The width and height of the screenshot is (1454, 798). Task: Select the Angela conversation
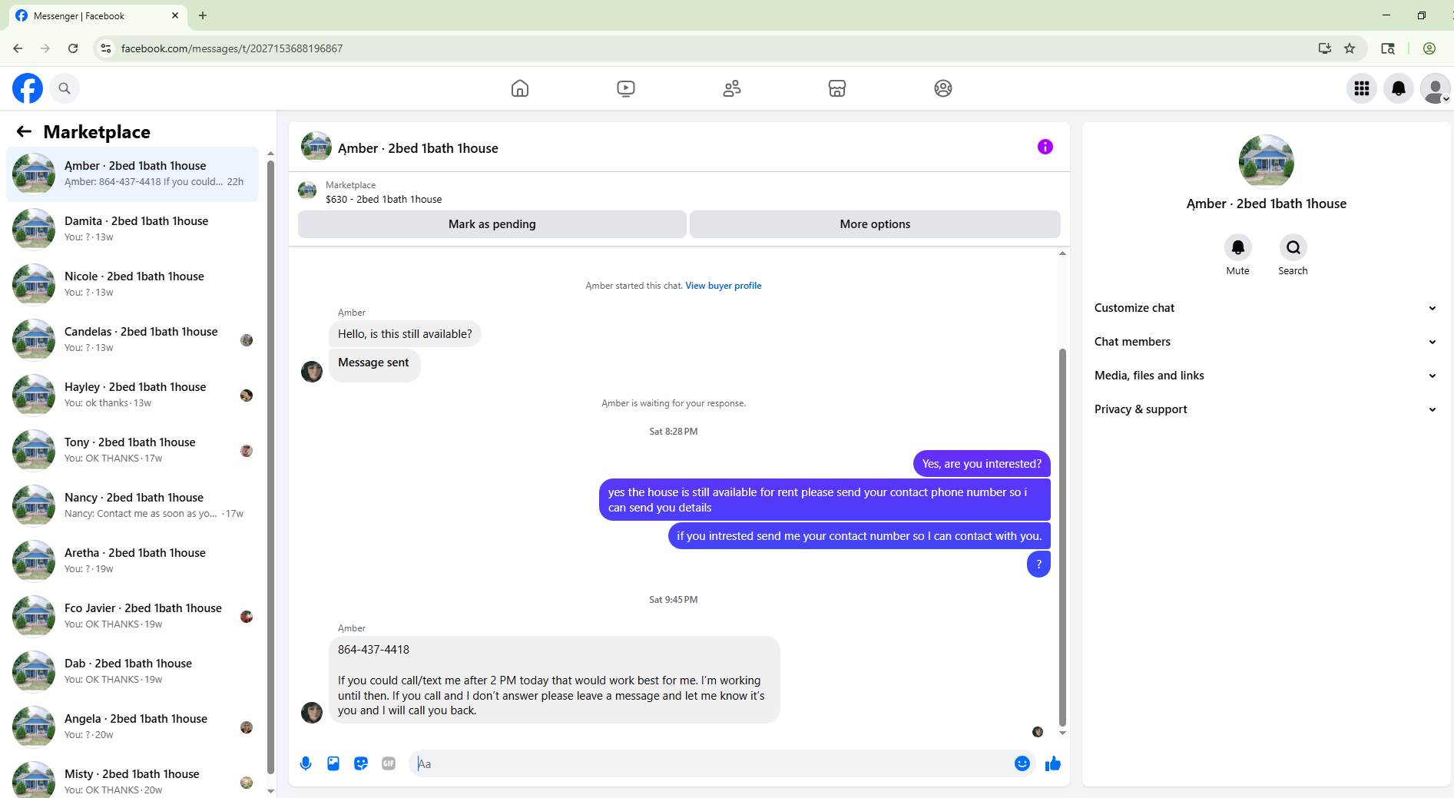click(x=132, y=727)
